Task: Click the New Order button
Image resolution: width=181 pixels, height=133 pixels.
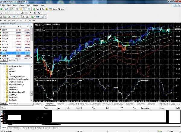Action: pos(39,9)
